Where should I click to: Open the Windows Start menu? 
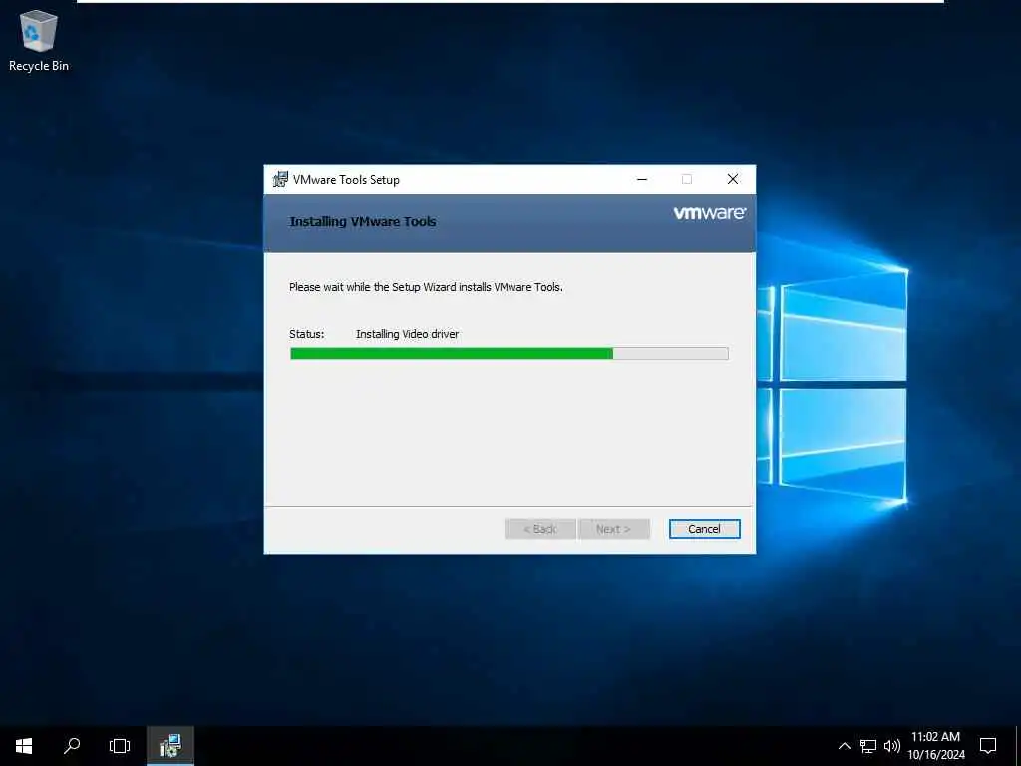pyautogui.click(x=24, y=746)
